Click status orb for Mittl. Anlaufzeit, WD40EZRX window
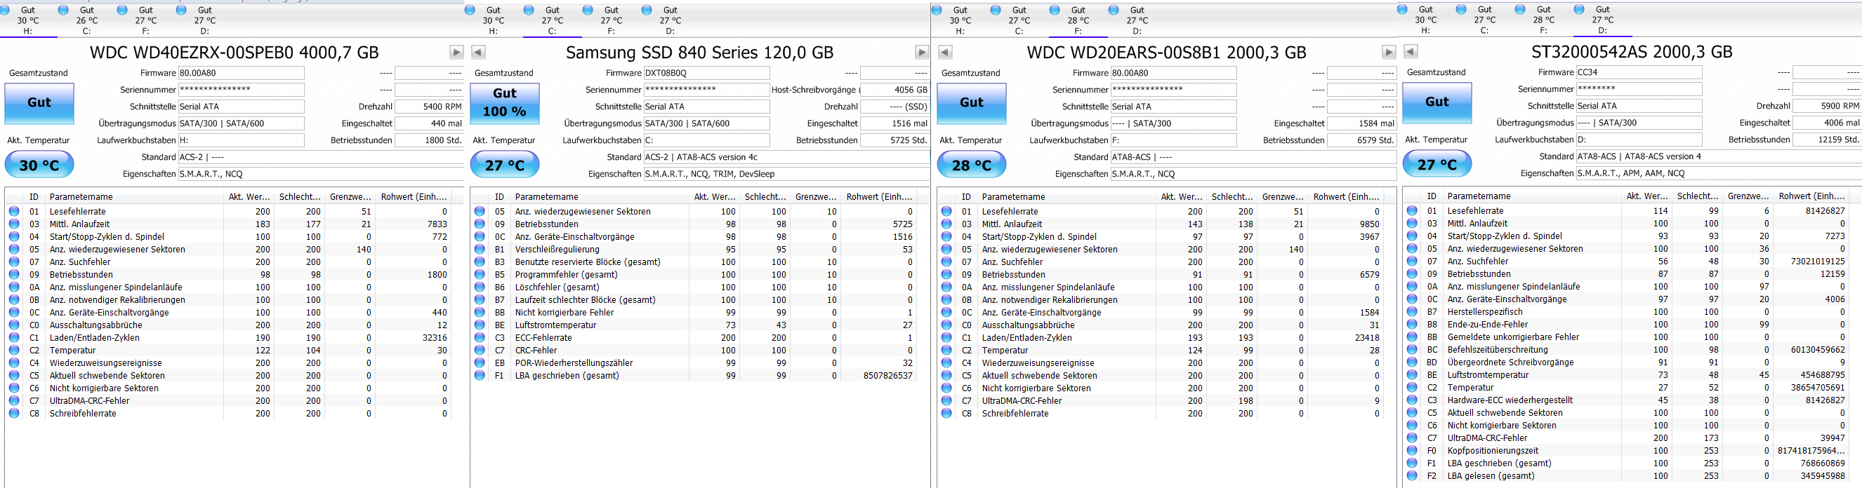The height and width of the screenshot is (488, 1862). (x=14, y=224)
